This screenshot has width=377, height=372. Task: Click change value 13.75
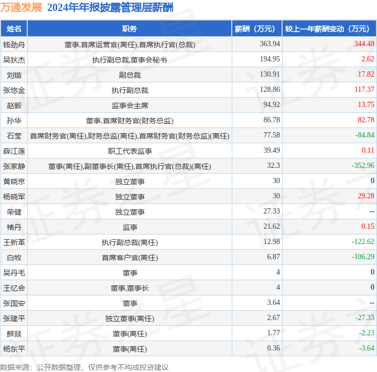366,104
